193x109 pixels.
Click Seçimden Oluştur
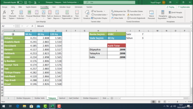click(x=99, y=18)
